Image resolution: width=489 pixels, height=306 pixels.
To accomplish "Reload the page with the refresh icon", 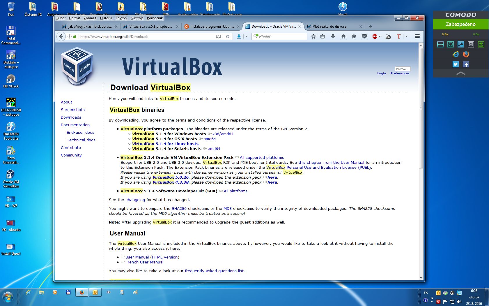I will [228, 36].
